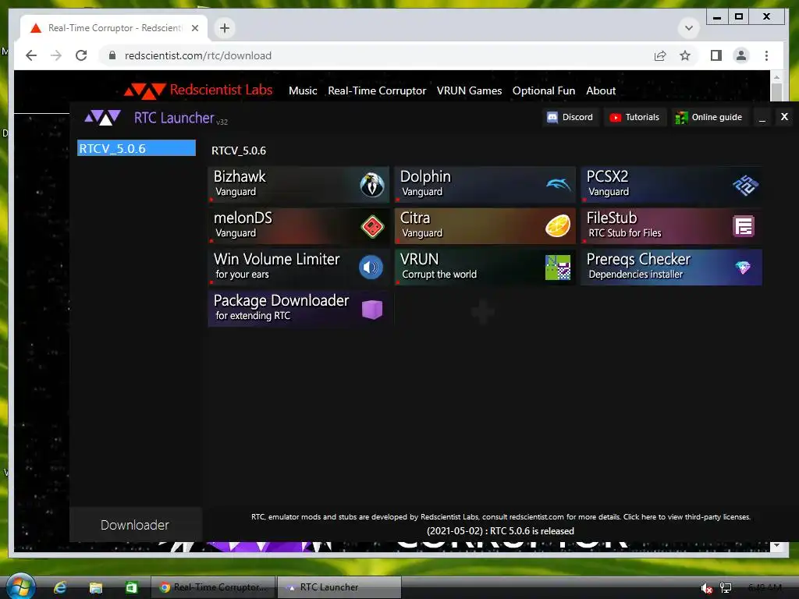Click the address bar URL field
This screenshot has width=799, height=599.
tap(377, 55)
